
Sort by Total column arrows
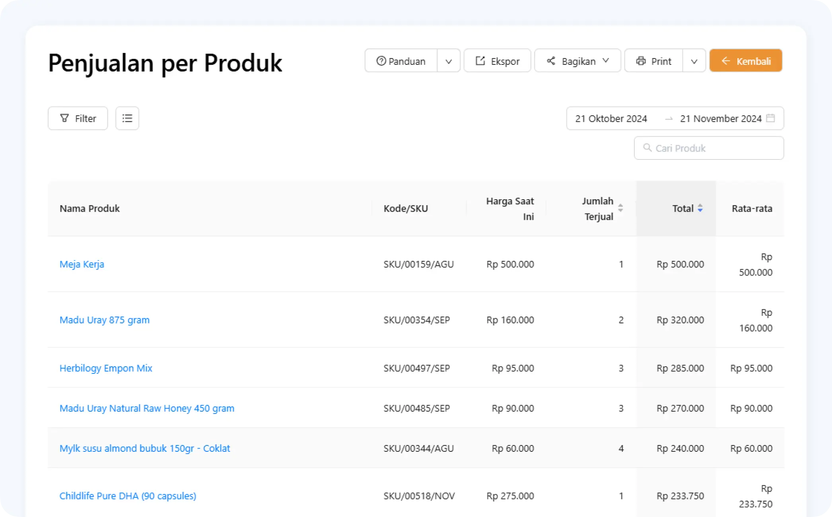point(700,208)
